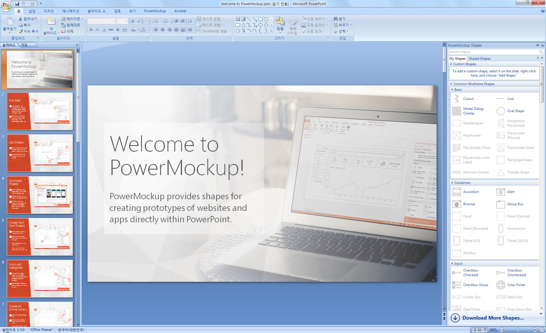Click zoom out minus button
The width and height of the screenshot is (546, 333).
(x=502, y=330)
